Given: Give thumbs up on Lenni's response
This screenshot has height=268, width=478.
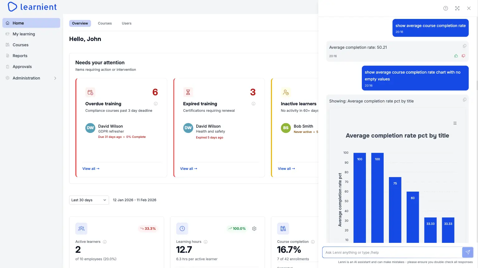Looking at the screenshot, I should 456,56.
